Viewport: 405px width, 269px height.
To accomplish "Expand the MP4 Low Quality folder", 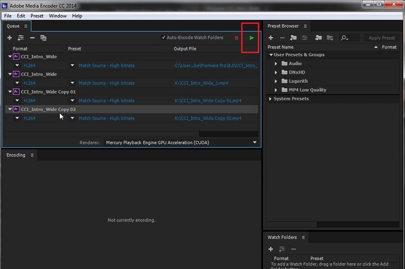I will pyautogui.click(x=276, y=90).
